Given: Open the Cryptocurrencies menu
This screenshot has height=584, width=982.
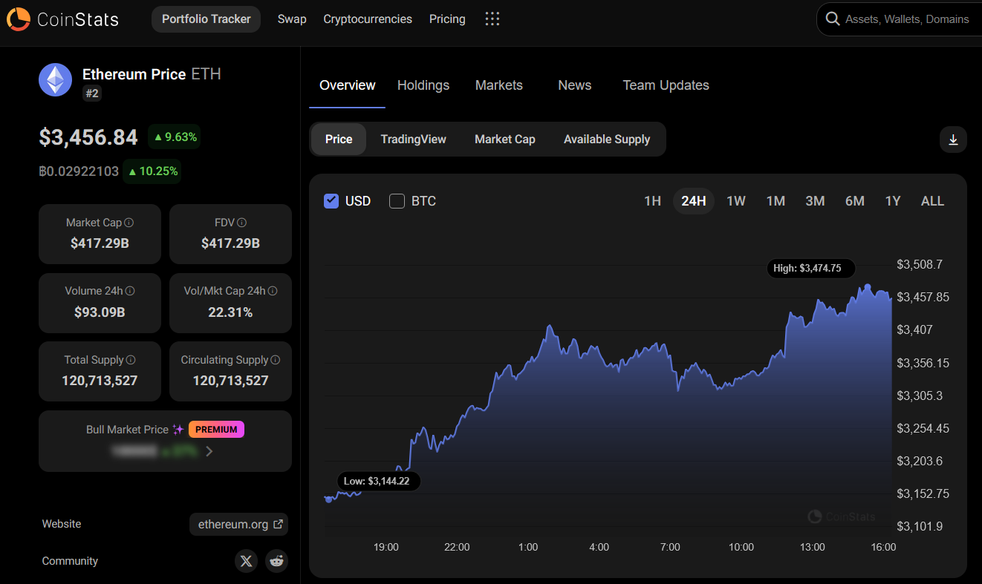Looking at the screenshot, I should [368, 19].
